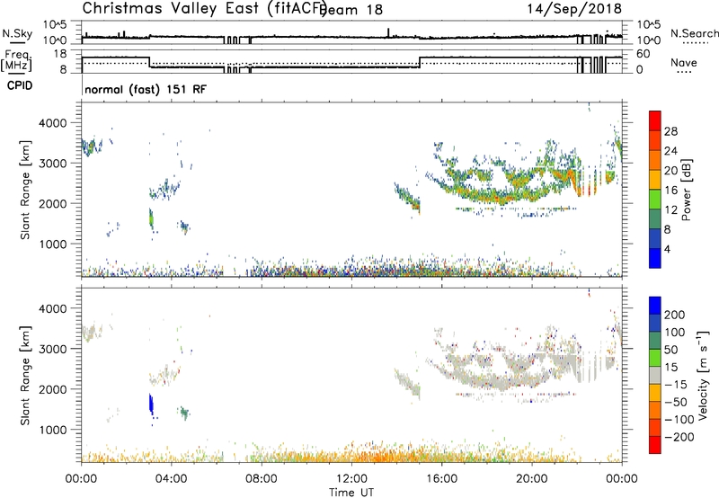Screen dimensions: 719x498
Task: Select the 'Freq. [MHz]' axis label
Action: pyautogui.click(x=16, y=61)
